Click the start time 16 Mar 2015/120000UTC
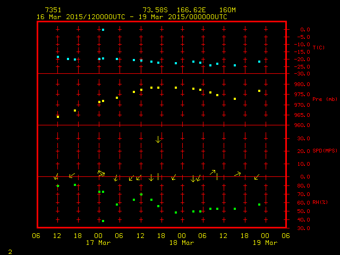340x255 pixels. pyautogui.click(x=81, y=17)
